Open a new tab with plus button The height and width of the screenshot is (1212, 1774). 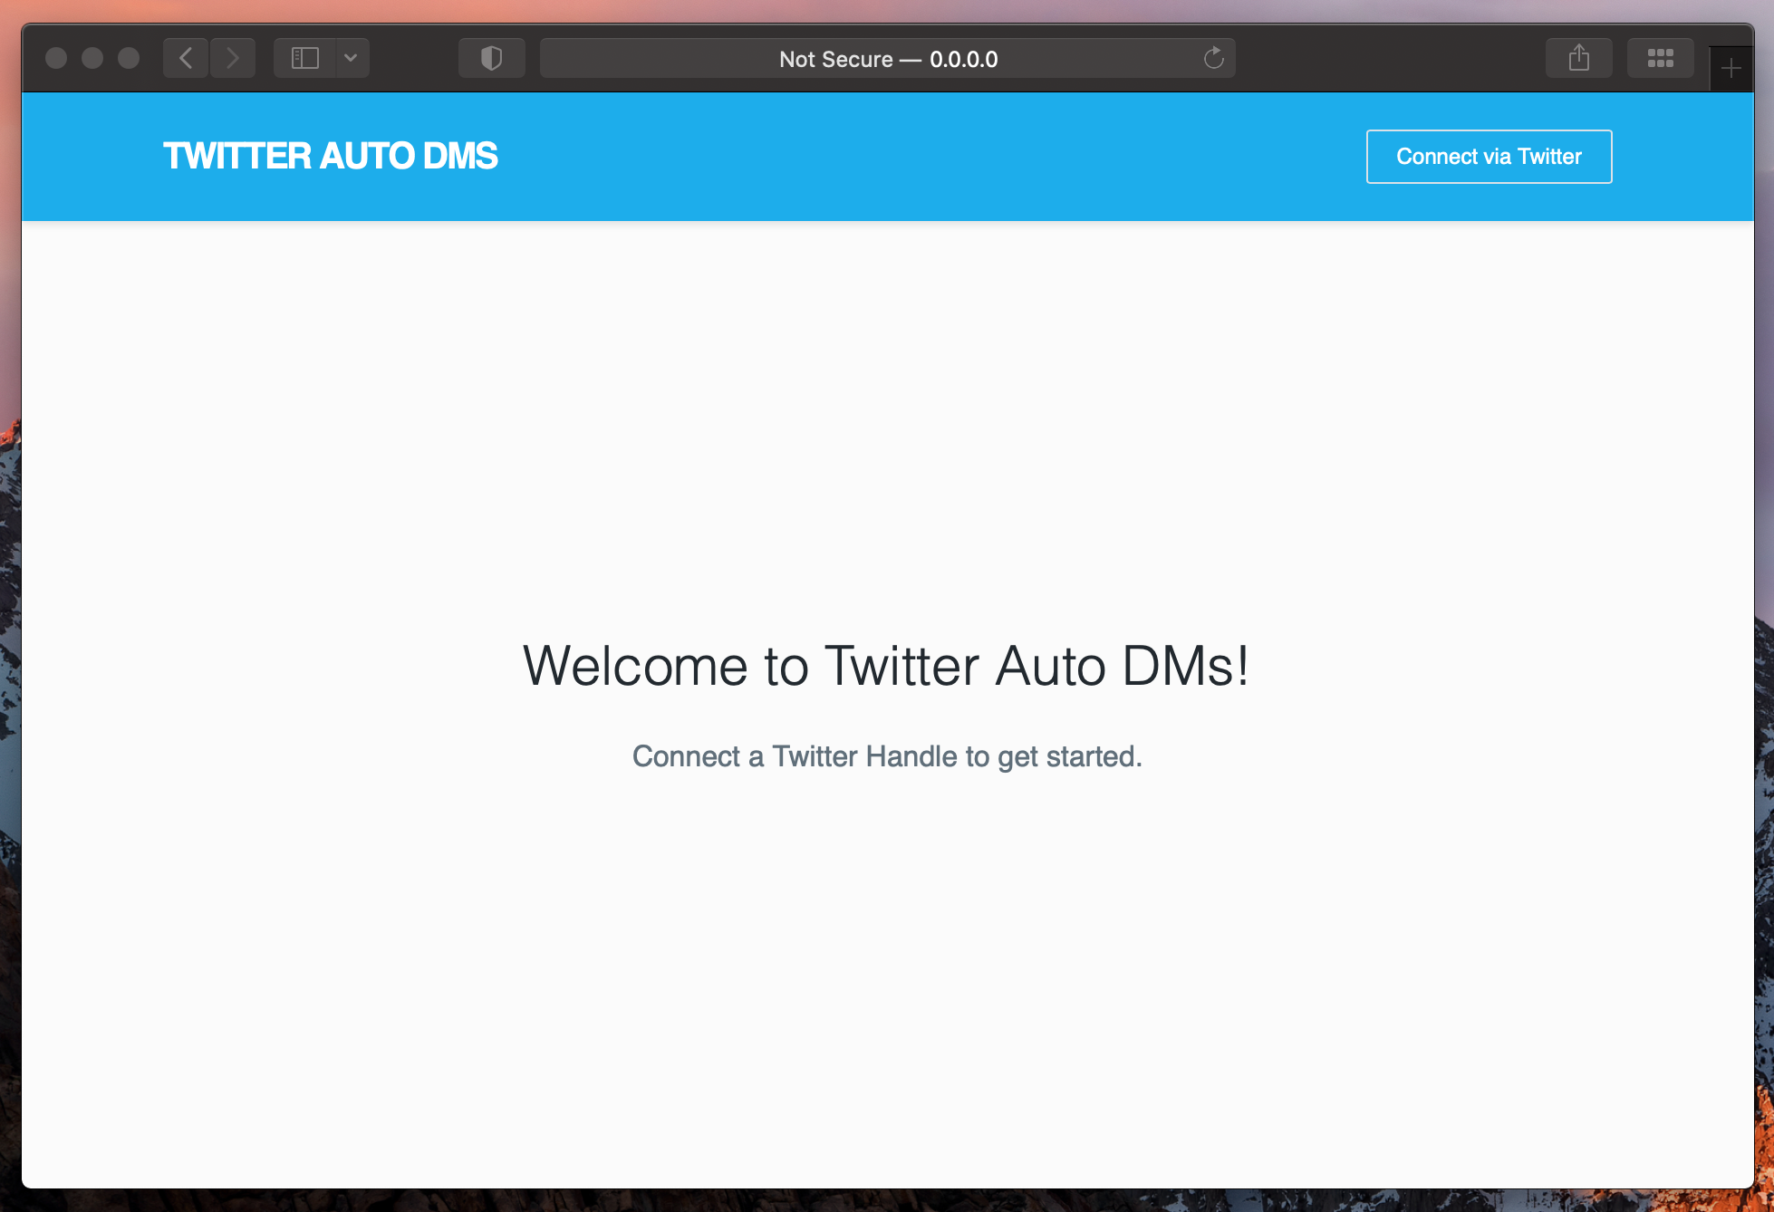tap(1731, 68)
